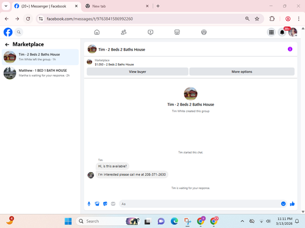305x228 pixels.
Task: Click the address bar URL
Action: [x=90, y=19]
